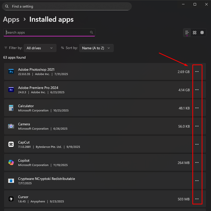Click the Apps breadcrumb link

(11, 19)
